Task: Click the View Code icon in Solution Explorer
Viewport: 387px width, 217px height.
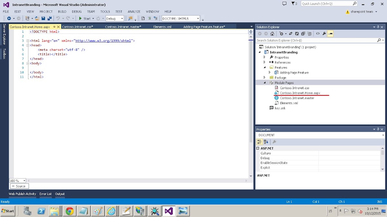Action: (318, 34)
